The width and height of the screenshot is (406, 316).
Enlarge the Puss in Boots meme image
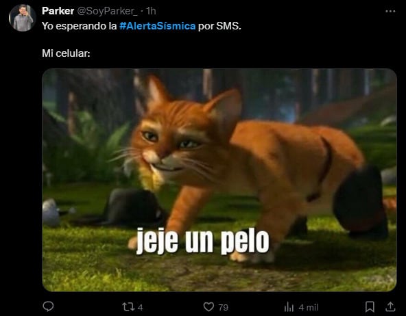[219, 180]
